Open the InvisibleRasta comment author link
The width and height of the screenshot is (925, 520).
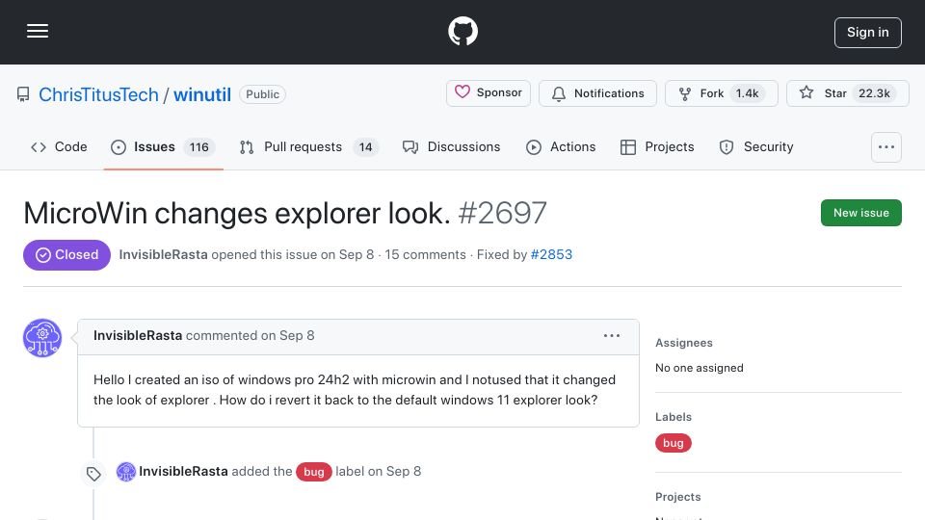[x=138, y=335]
